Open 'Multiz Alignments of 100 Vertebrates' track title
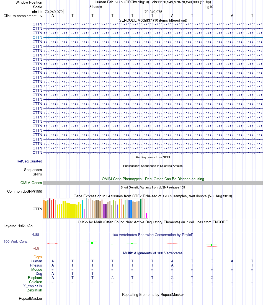Image resolution: width=263 pixels, height=305 pixels. (x=153, y=253)
